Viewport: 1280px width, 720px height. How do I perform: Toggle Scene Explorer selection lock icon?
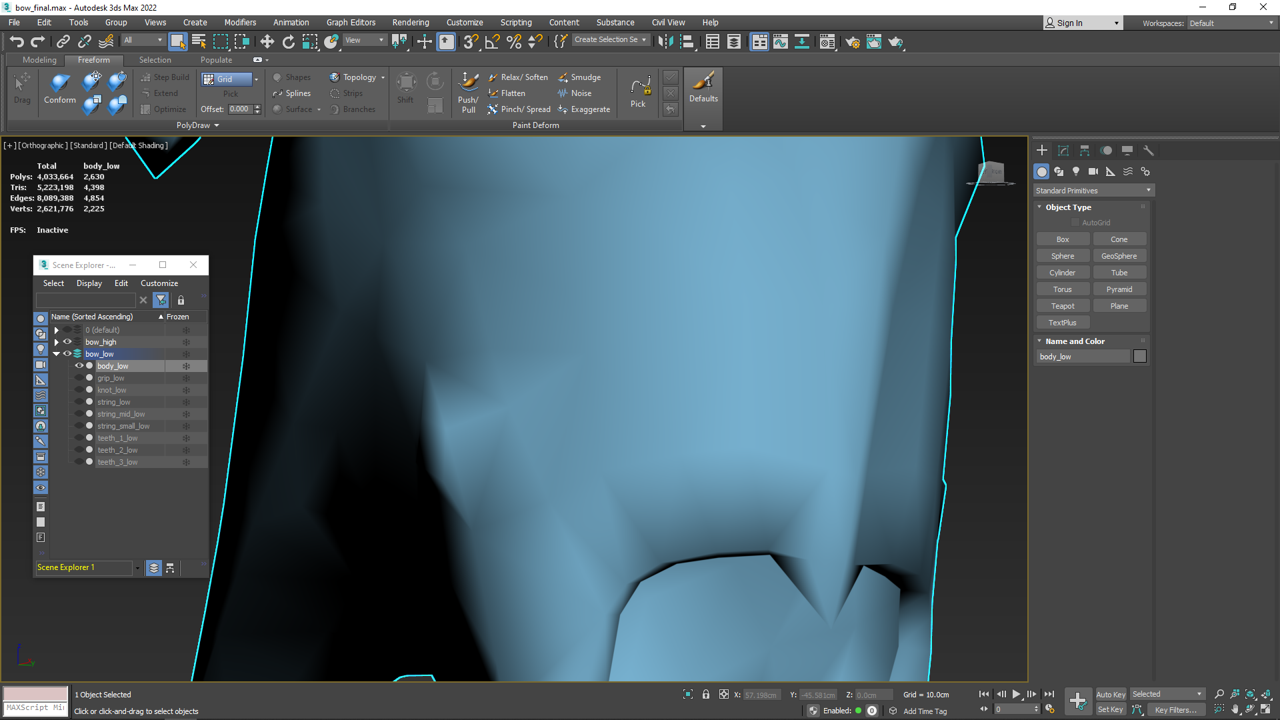coord(181,300)
